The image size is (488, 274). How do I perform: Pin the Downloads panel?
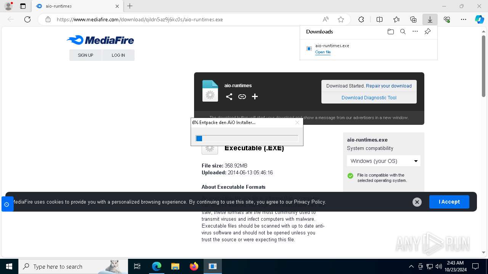pos(428,32)
